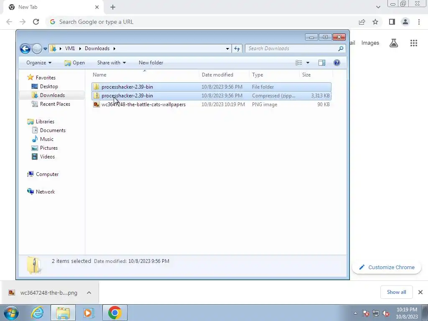Go back in Explorer window
This screenshot has height=321, width=428.
25,48
